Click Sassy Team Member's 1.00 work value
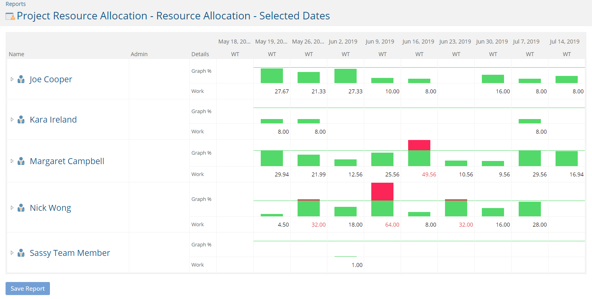Viewport: 592px width, 299px height. (x=357, y=265)
